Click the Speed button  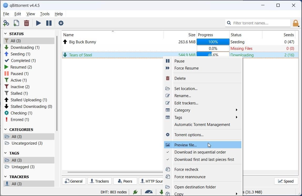pyautogui.click(x=286, y=181)
